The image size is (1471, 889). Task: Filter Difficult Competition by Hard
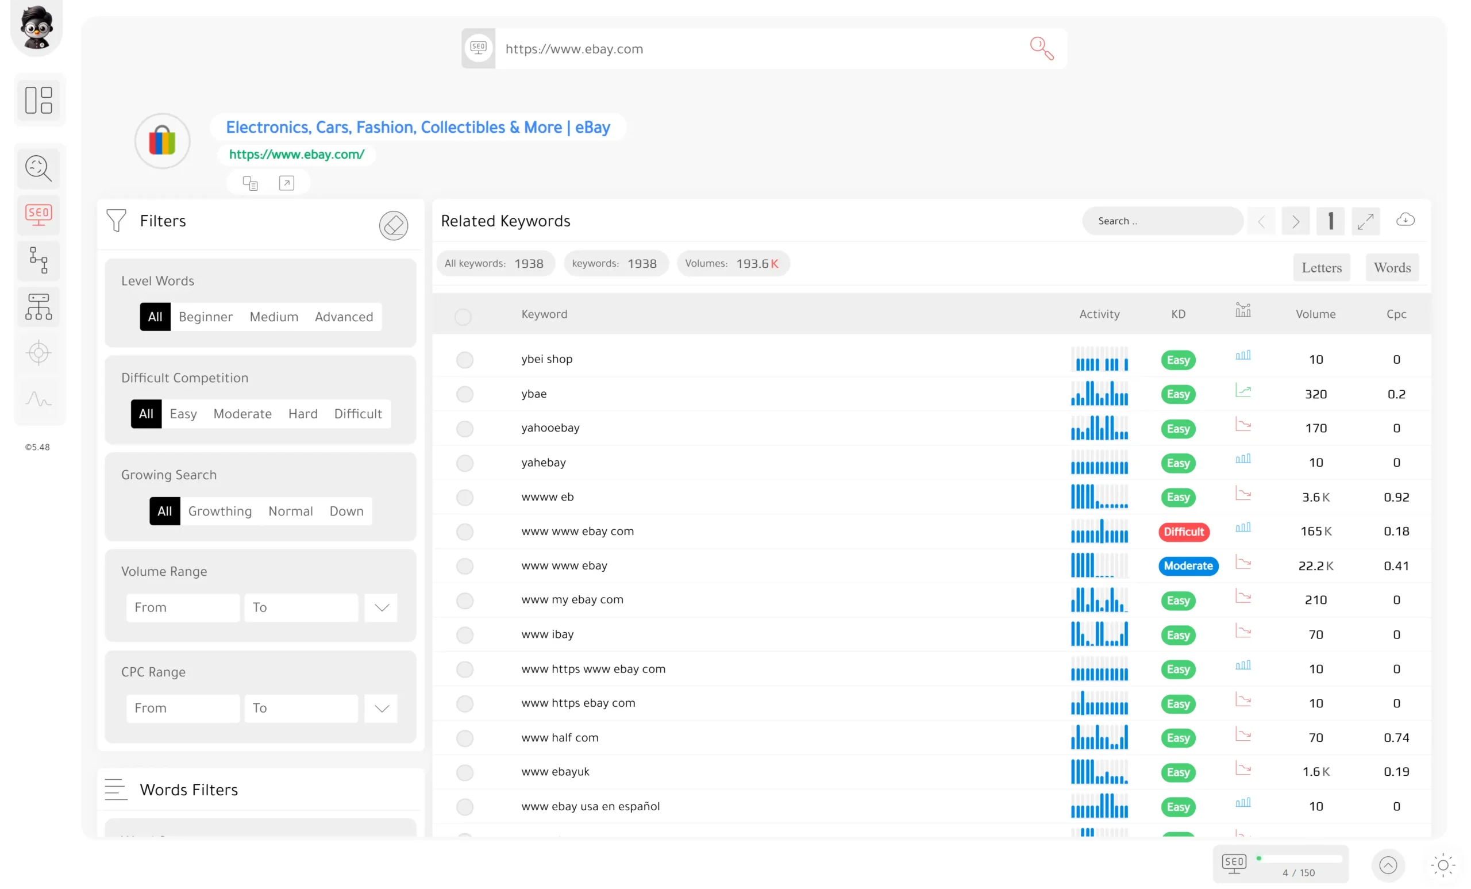point(303,414)
